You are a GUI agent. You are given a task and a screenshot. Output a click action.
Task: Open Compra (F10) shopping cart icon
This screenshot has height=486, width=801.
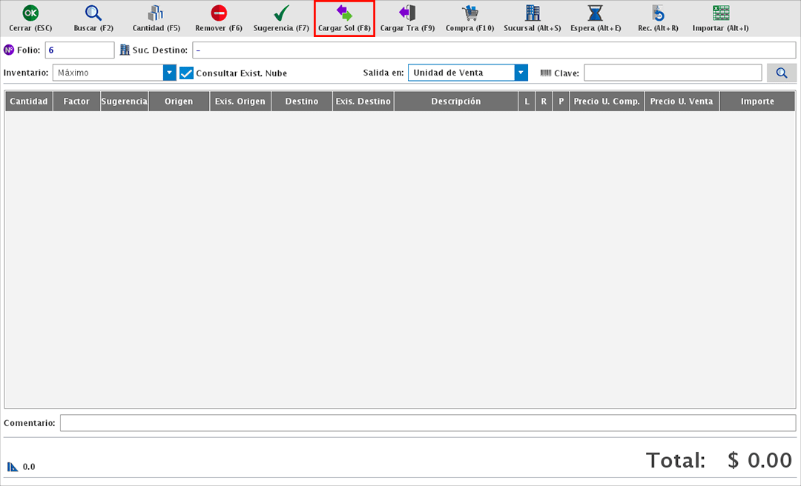coord(469,13)
